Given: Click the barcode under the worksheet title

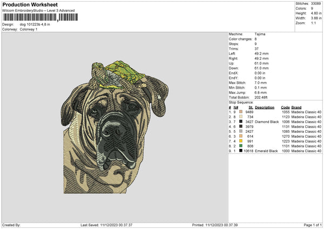Looking at the screenshot, I should (39, 18).
